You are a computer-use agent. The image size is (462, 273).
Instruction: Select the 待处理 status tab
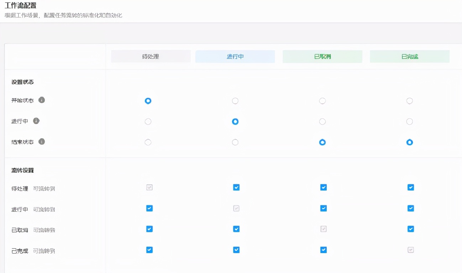[151, 56]
